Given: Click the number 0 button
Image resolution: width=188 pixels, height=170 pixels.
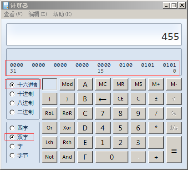Looking at the screenshot, I should (112, 157).
